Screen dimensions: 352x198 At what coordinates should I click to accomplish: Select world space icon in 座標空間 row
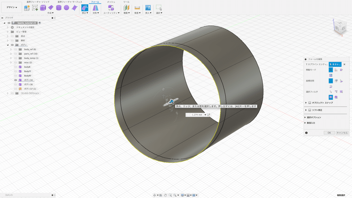coord(331,81)
